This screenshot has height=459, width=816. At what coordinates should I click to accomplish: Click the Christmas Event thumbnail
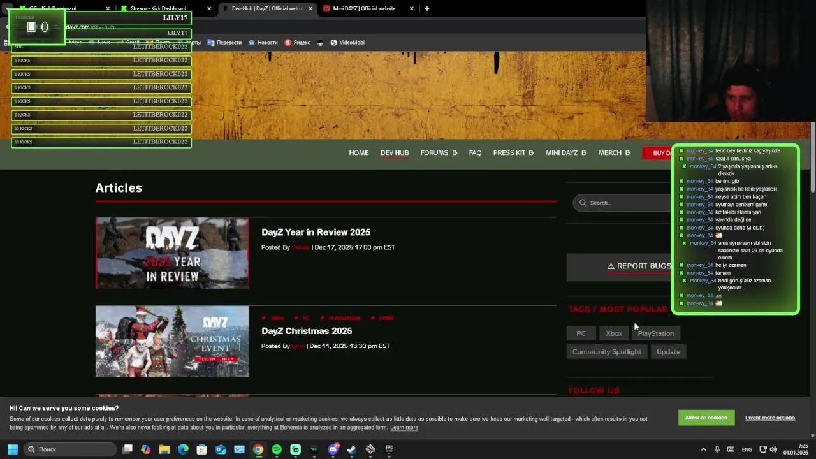pos(172,342)
